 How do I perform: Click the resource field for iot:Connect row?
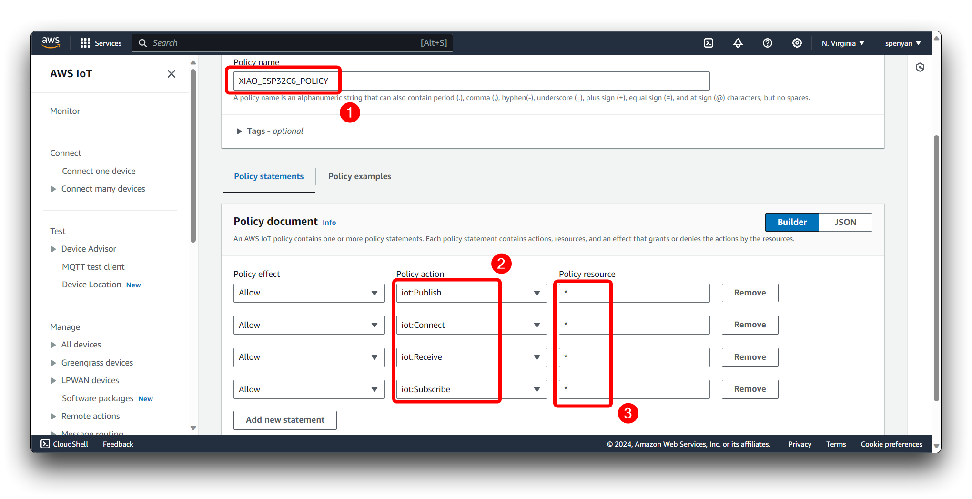coord(634,325)
